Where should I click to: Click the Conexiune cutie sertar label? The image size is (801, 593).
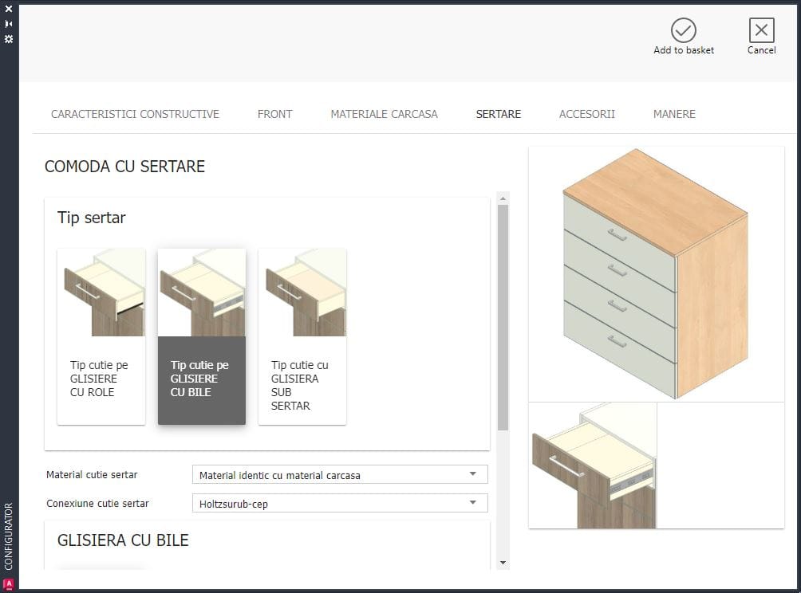point(97,503)
